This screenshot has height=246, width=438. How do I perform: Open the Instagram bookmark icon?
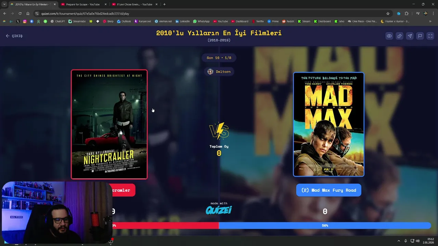coord(25,21)
